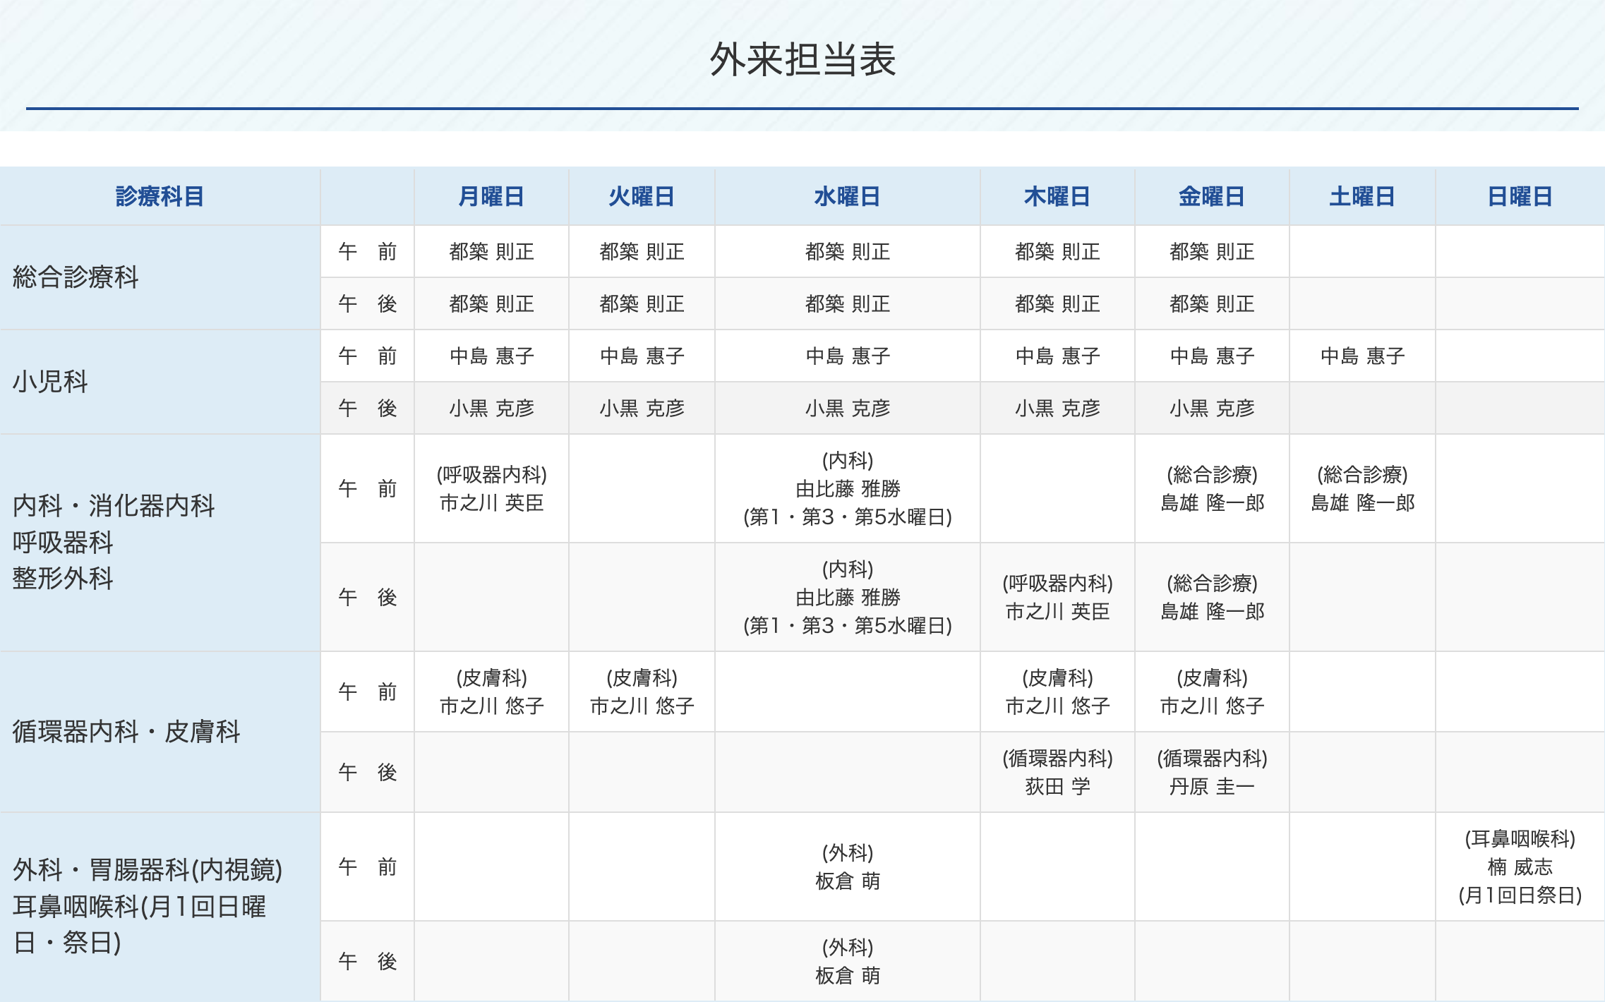
Task: Select 板倉 萌 in Wednesday morning surgery
Action: tap(847, 881)
